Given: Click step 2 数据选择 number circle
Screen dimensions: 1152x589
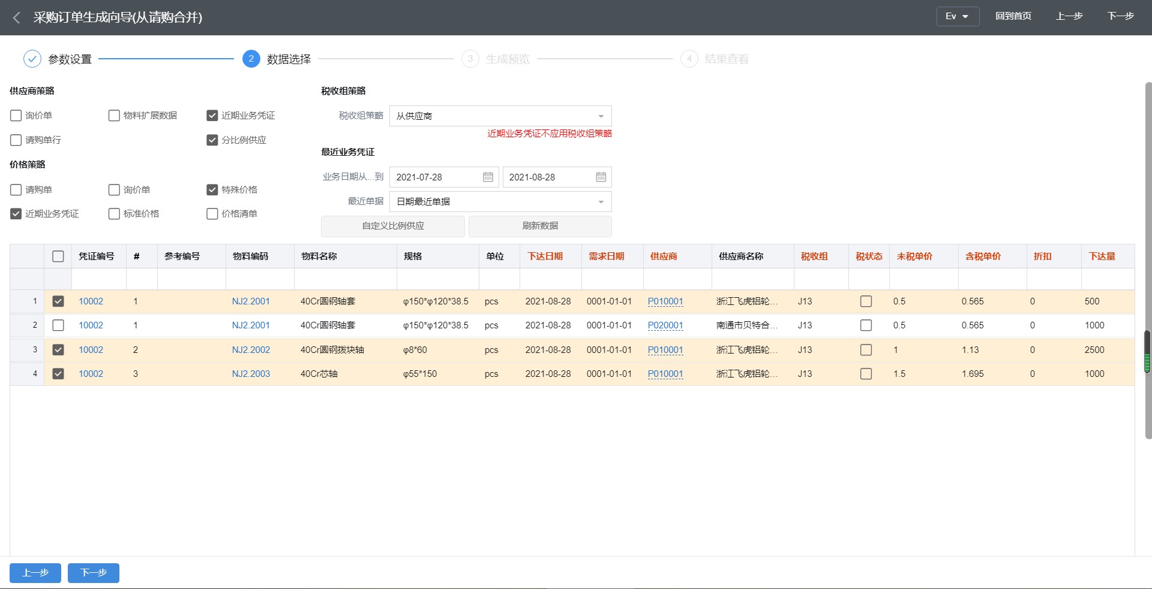Looking at the screenshot, I should (x=251, y=59).
